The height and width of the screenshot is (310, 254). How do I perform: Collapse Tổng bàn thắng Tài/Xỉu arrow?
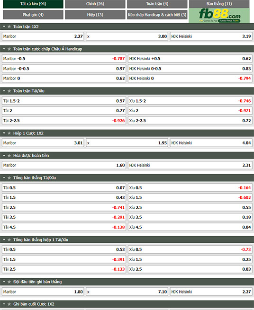4,178
